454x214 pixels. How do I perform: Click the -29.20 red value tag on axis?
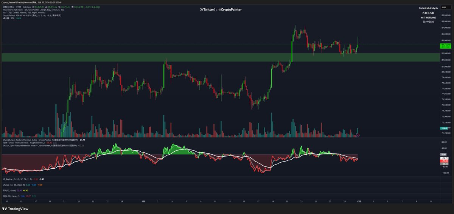[x=444, y=161]
